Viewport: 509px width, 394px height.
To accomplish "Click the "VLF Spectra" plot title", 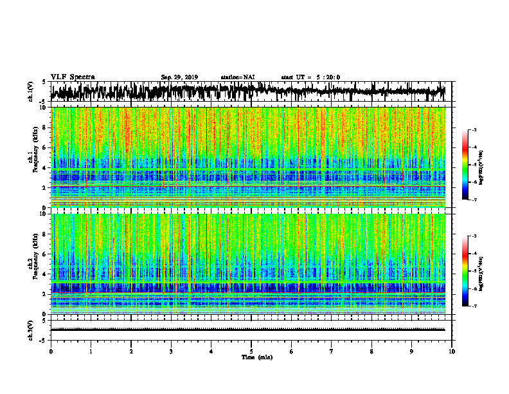I will pyautogui.click(x=73, y=77).
